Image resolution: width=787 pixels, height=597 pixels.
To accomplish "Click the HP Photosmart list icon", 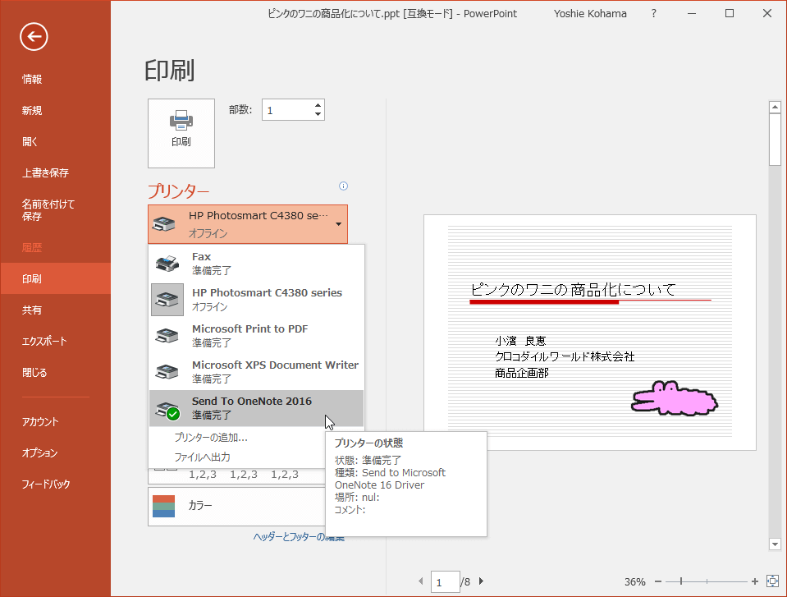I will tap(167, 299).
